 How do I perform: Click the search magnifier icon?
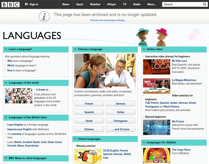[x=204, y=4]
